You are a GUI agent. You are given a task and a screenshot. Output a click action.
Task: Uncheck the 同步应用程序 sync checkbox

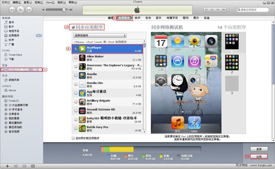pyautogui.click(x=73, y=27)
